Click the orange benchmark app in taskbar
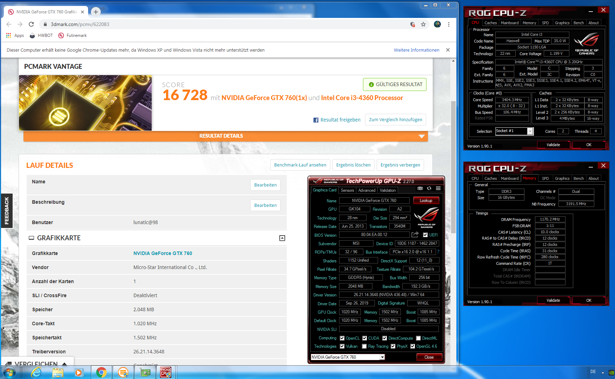Image resolution: width=615 pixels, height=379 pixels. [123, 372]
